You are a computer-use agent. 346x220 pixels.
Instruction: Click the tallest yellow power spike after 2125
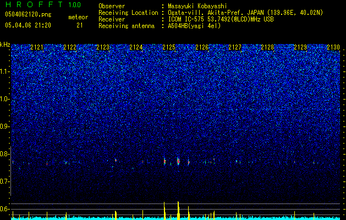click(178, 211)
